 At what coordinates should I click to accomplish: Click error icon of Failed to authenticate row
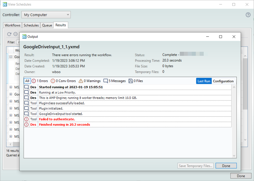point(26,119)
